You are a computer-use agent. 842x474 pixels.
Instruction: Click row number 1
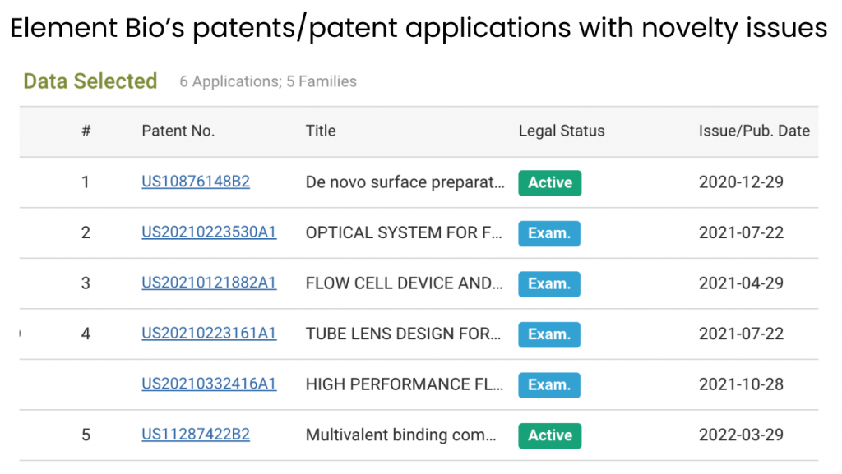86,182
